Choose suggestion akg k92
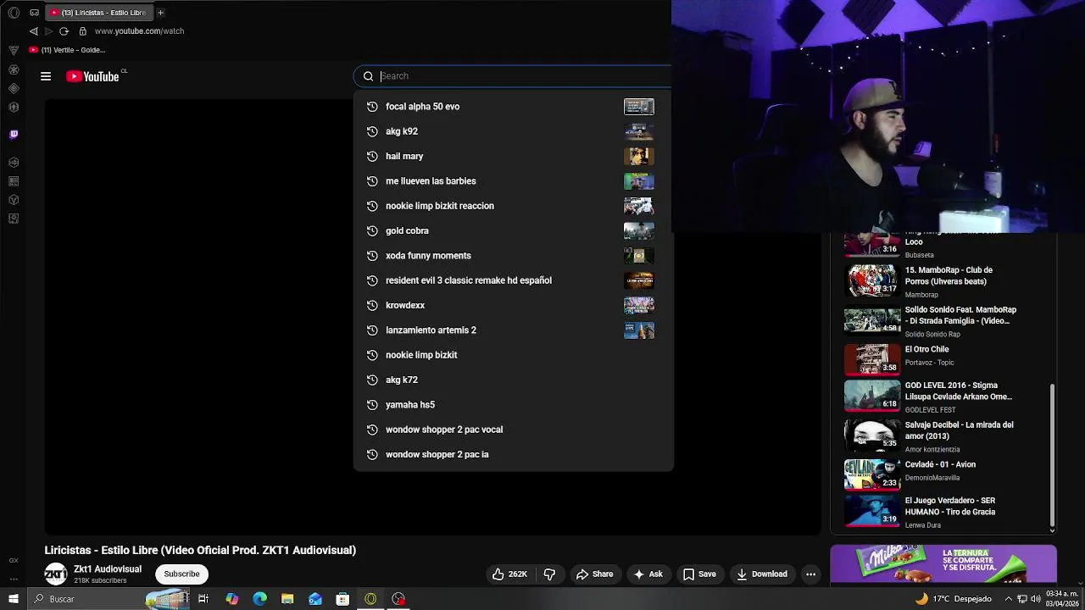The width and height of the screenshot is (1085, 610). pyautogui.click(x=513, y=131)
